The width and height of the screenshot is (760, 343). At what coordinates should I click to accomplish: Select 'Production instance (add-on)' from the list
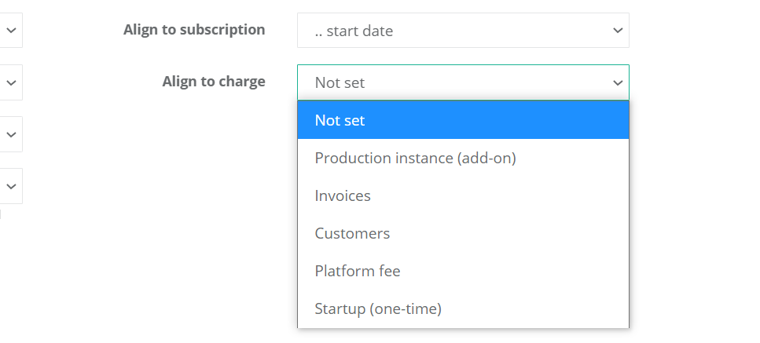tap(415, 158)
